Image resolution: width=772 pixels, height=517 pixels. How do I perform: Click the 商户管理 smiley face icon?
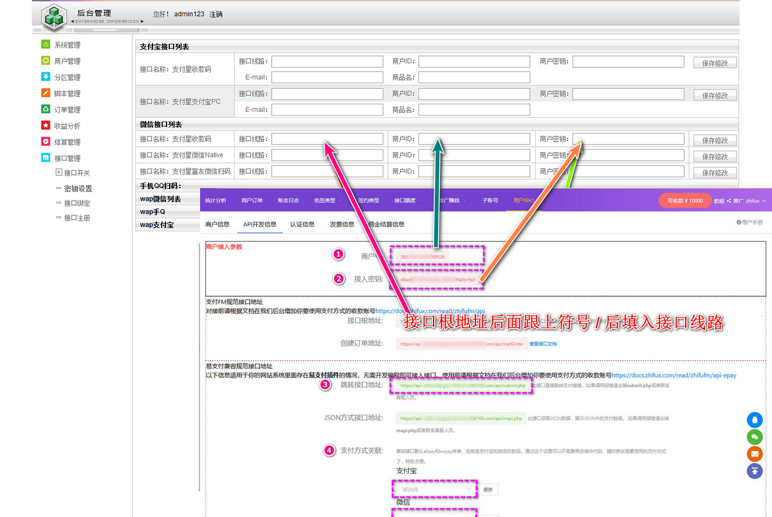(46, 60)
